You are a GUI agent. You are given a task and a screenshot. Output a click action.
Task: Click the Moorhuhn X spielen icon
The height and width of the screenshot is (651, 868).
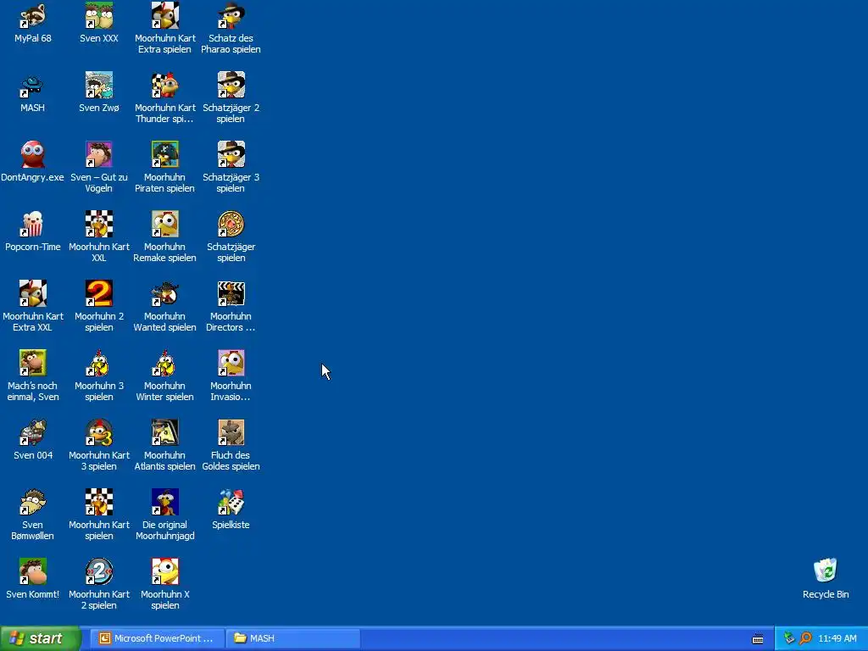[165, 571]
